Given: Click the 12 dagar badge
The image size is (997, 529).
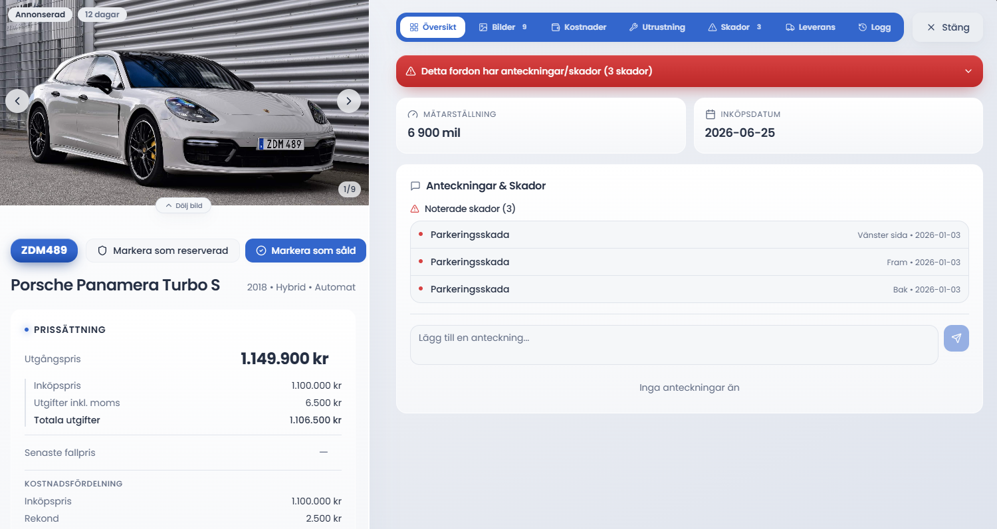Looking at the screenshot, I should [x=102, y=14].
